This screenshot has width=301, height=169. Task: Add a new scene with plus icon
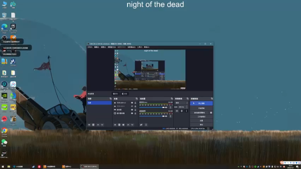(89, 125)
